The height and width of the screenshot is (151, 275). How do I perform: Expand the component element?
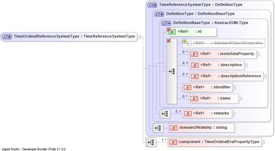263,142
